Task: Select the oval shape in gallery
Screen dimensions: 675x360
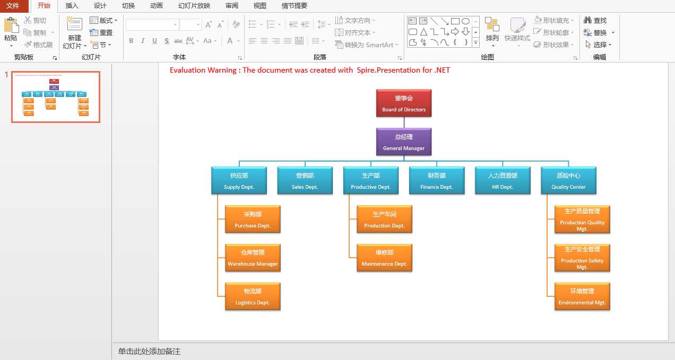Action: [465, 21]
